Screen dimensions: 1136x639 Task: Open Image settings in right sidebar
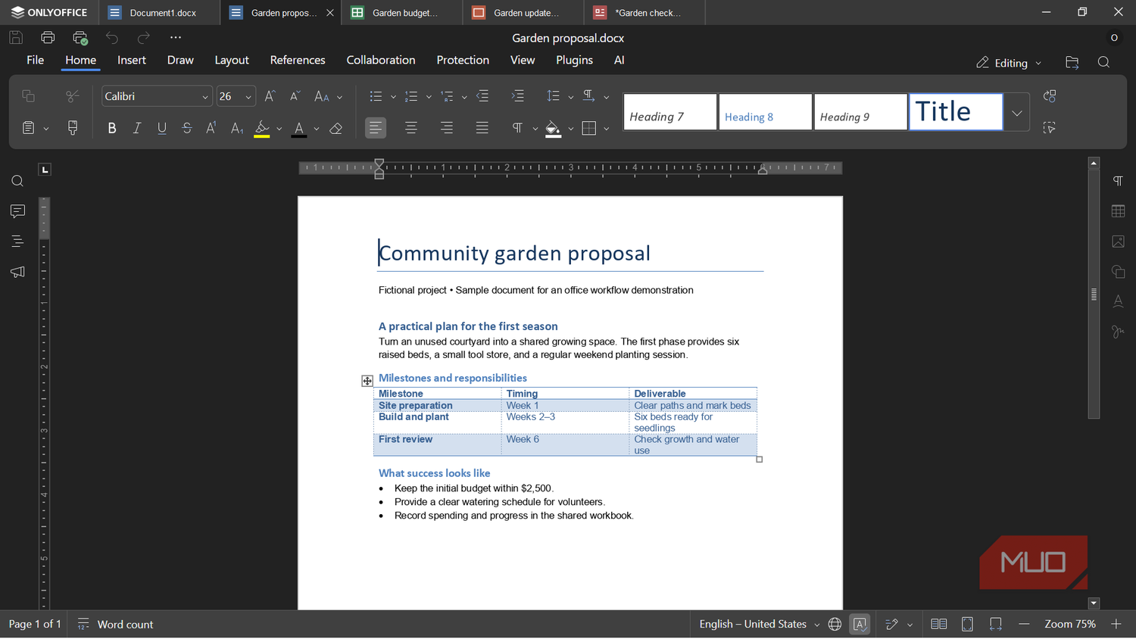pos(1119,242)
